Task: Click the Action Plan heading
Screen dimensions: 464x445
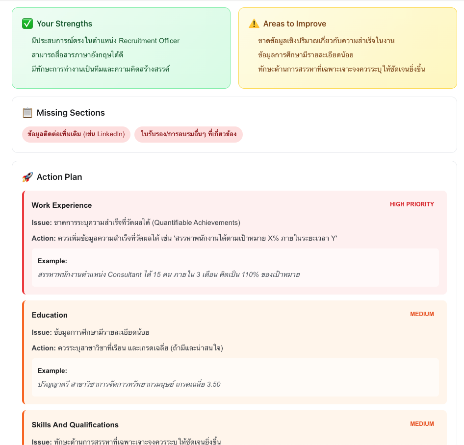Action: pos(59,176)
